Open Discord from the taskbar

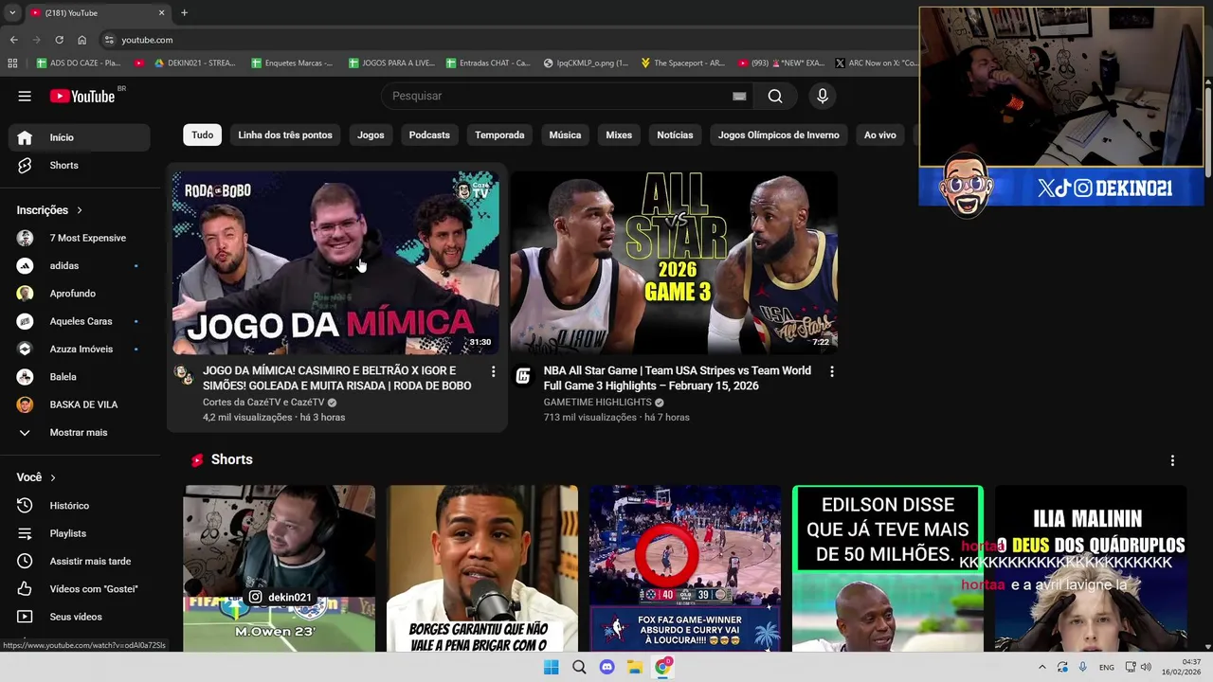(x=606, y=667)
